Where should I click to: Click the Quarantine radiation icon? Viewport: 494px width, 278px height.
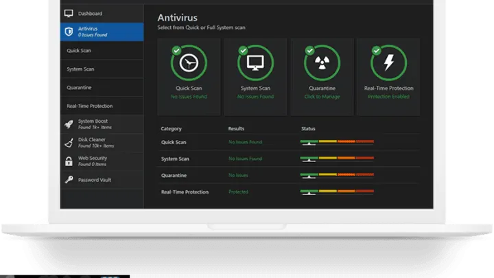point(322,62)
